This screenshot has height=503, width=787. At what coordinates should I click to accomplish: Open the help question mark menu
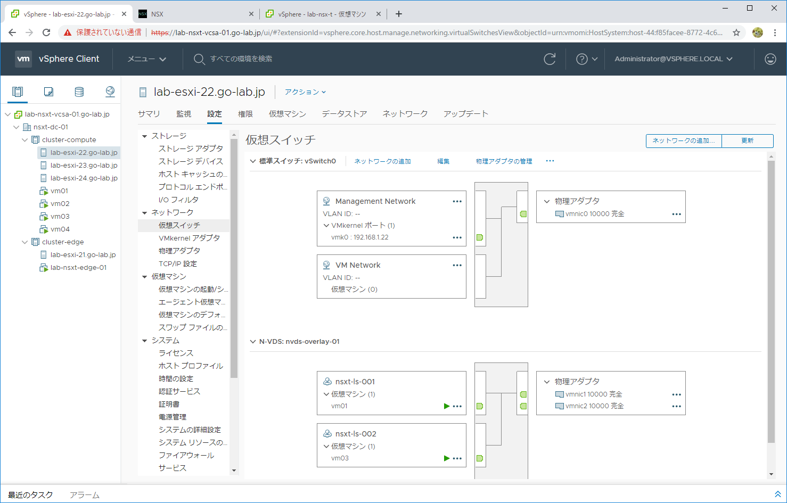point(587,59)
